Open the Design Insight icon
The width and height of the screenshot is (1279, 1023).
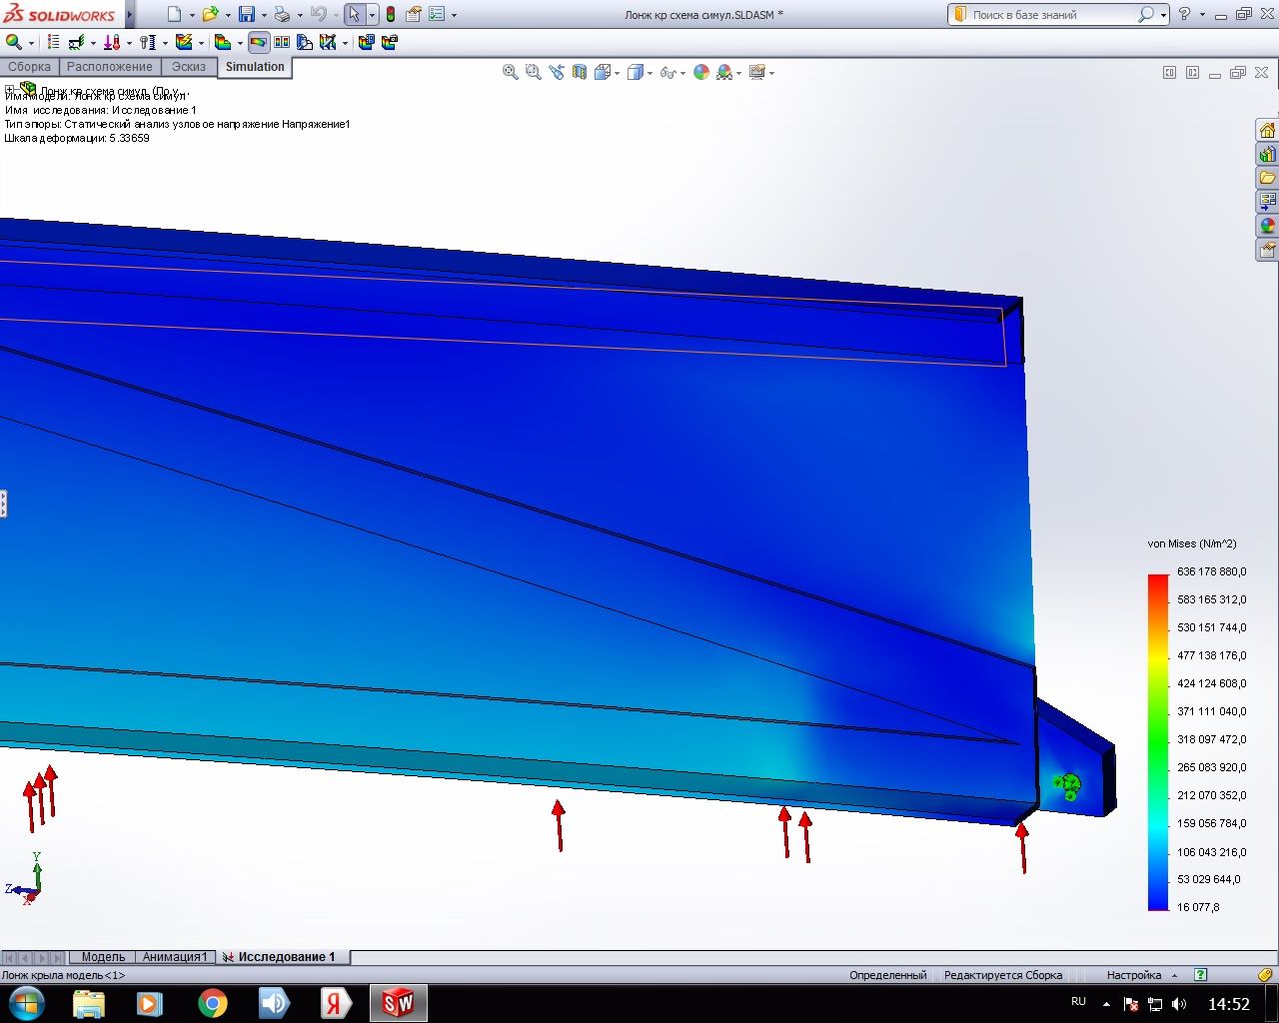tap(305, 42)
